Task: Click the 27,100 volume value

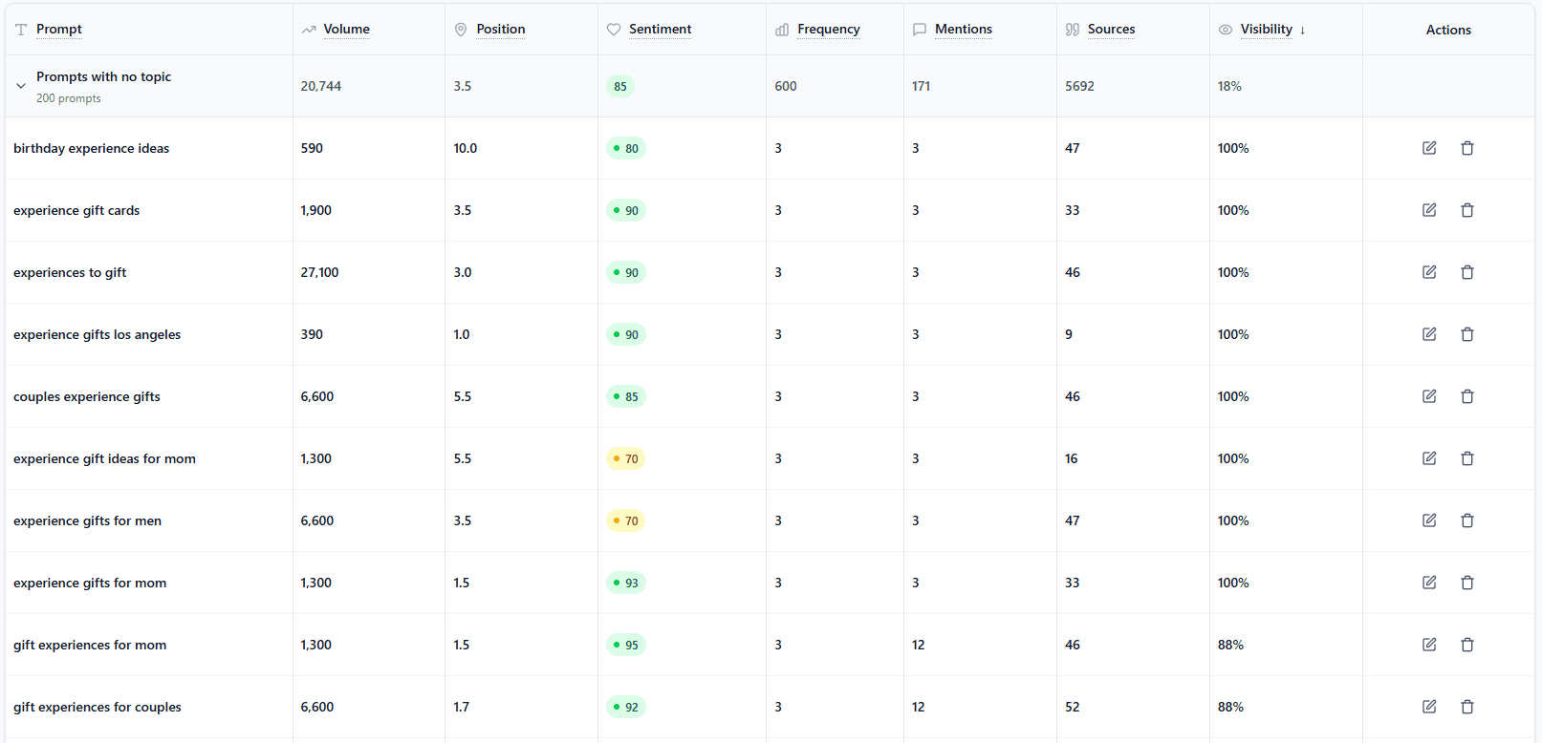Action: 319,272
